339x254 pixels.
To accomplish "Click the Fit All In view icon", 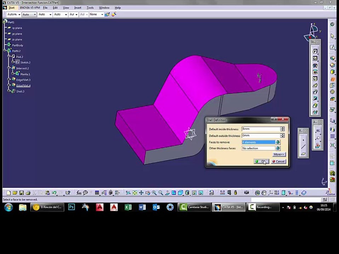I will pos(135,193).
